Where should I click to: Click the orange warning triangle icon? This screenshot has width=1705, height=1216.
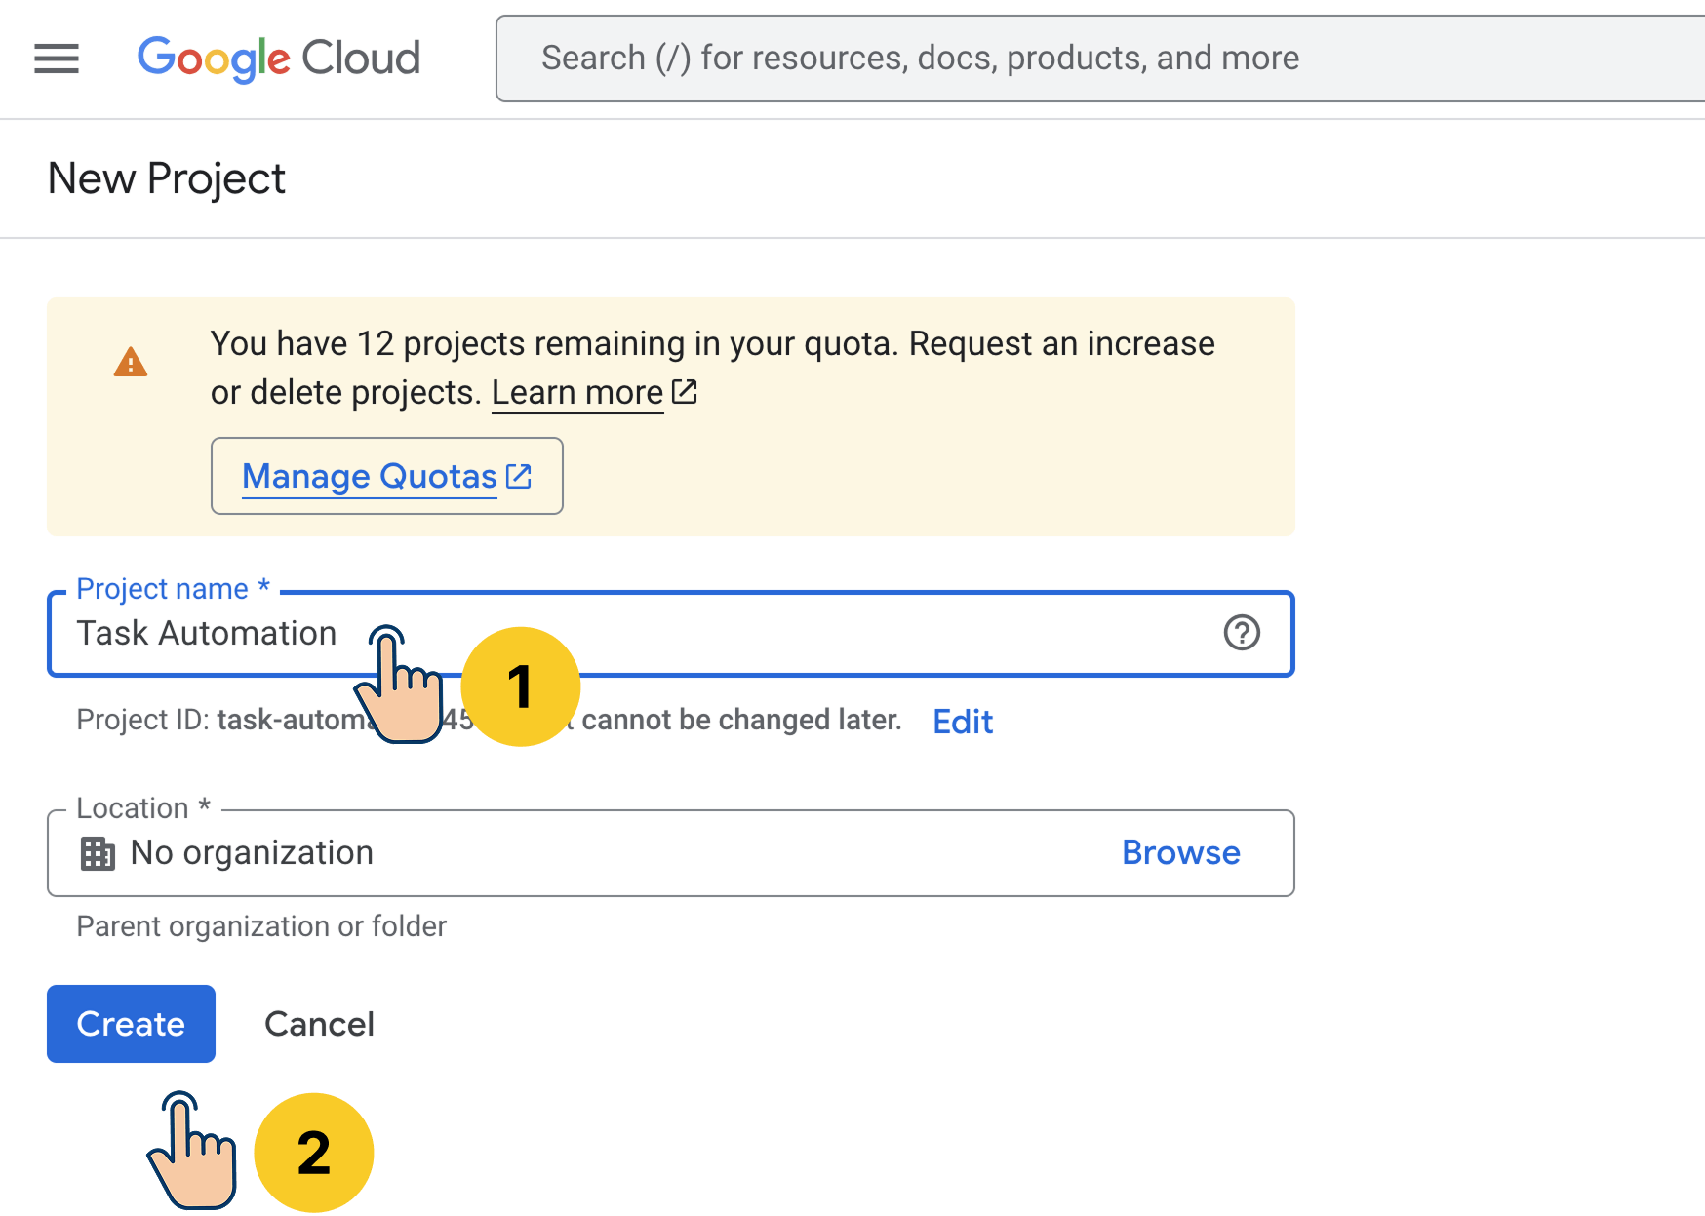130,363
